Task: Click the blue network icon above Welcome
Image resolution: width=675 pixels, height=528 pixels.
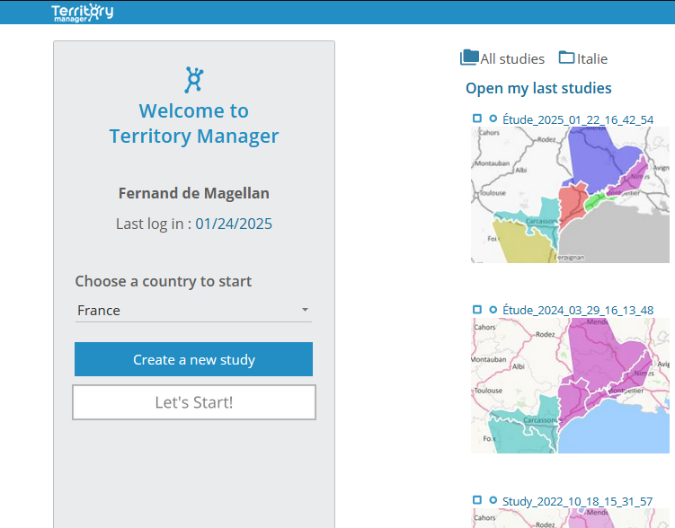Action: pos(193,80)
